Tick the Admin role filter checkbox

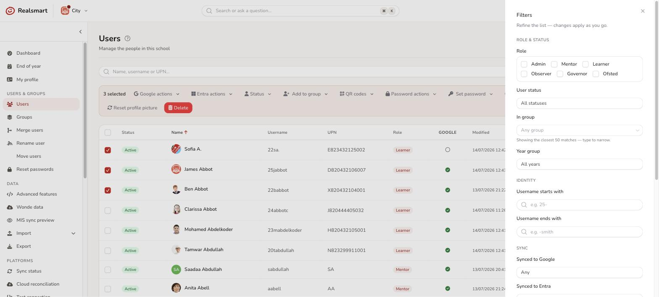(x=524, y=64)
